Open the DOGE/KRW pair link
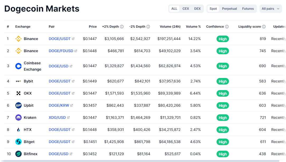The width and height of the screenshot is (286, 162). pyautogui.click(x=59, y=105)
